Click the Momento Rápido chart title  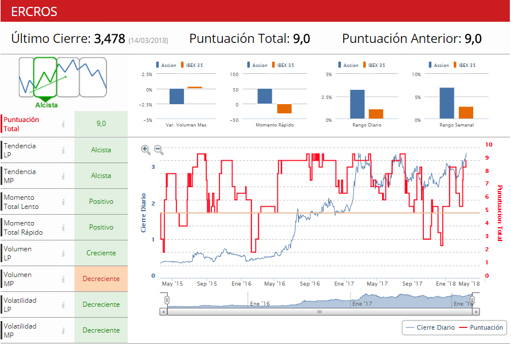[x=275, y=125]
